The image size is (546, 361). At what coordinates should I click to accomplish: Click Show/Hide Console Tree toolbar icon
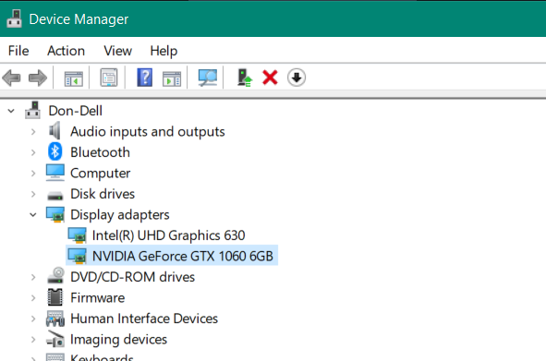click(74, 78)
